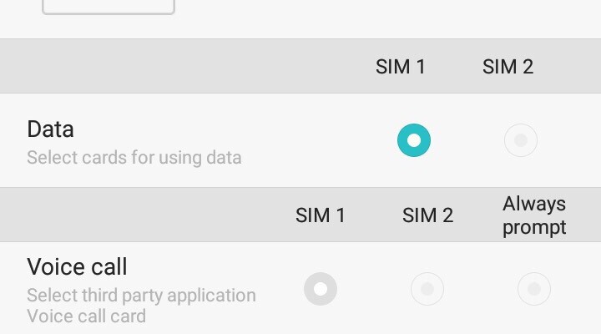Click the "Always prompt" column header
Viewport: 601px width, 334px height.
534,215
